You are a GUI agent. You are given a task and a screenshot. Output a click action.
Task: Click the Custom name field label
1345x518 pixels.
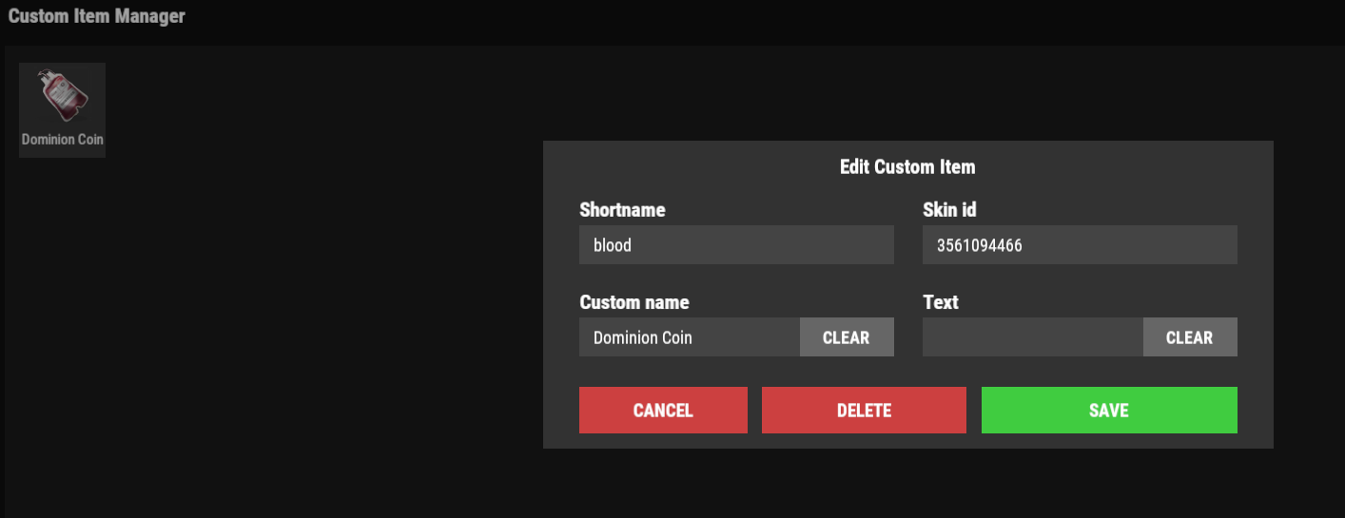coord(634,302)
